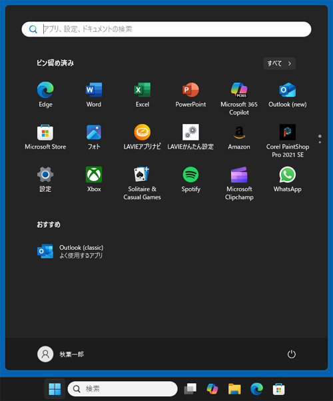Click the Start menu search field
Viewport: 333px width, 401px height.
tap(166, 29)
